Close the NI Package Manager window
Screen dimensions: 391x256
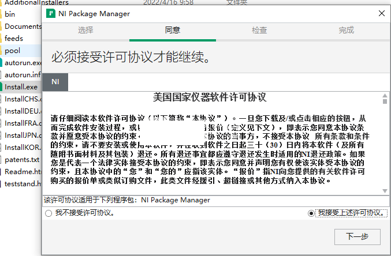click(382, 13)
